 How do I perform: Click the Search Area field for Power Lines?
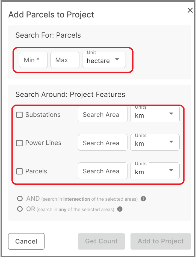coord(102,143)
